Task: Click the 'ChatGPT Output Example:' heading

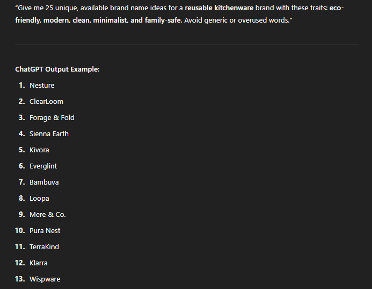Action: [x=57, y=69]
